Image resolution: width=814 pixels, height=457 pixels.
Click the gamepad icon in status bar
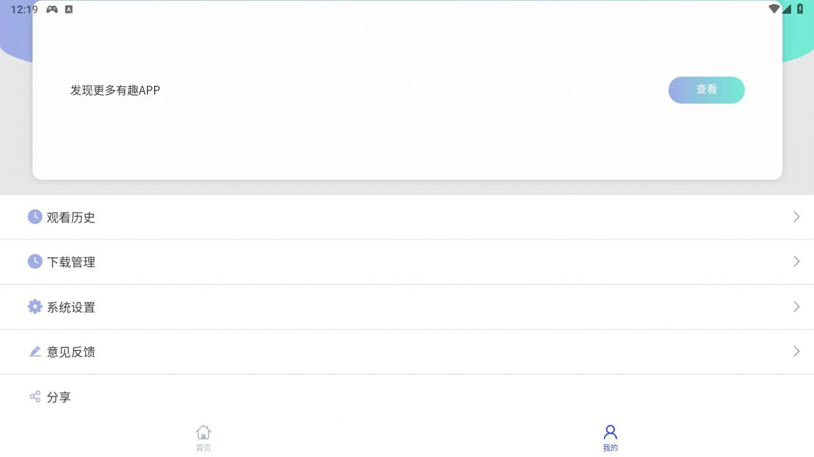[x=52, y=9]
